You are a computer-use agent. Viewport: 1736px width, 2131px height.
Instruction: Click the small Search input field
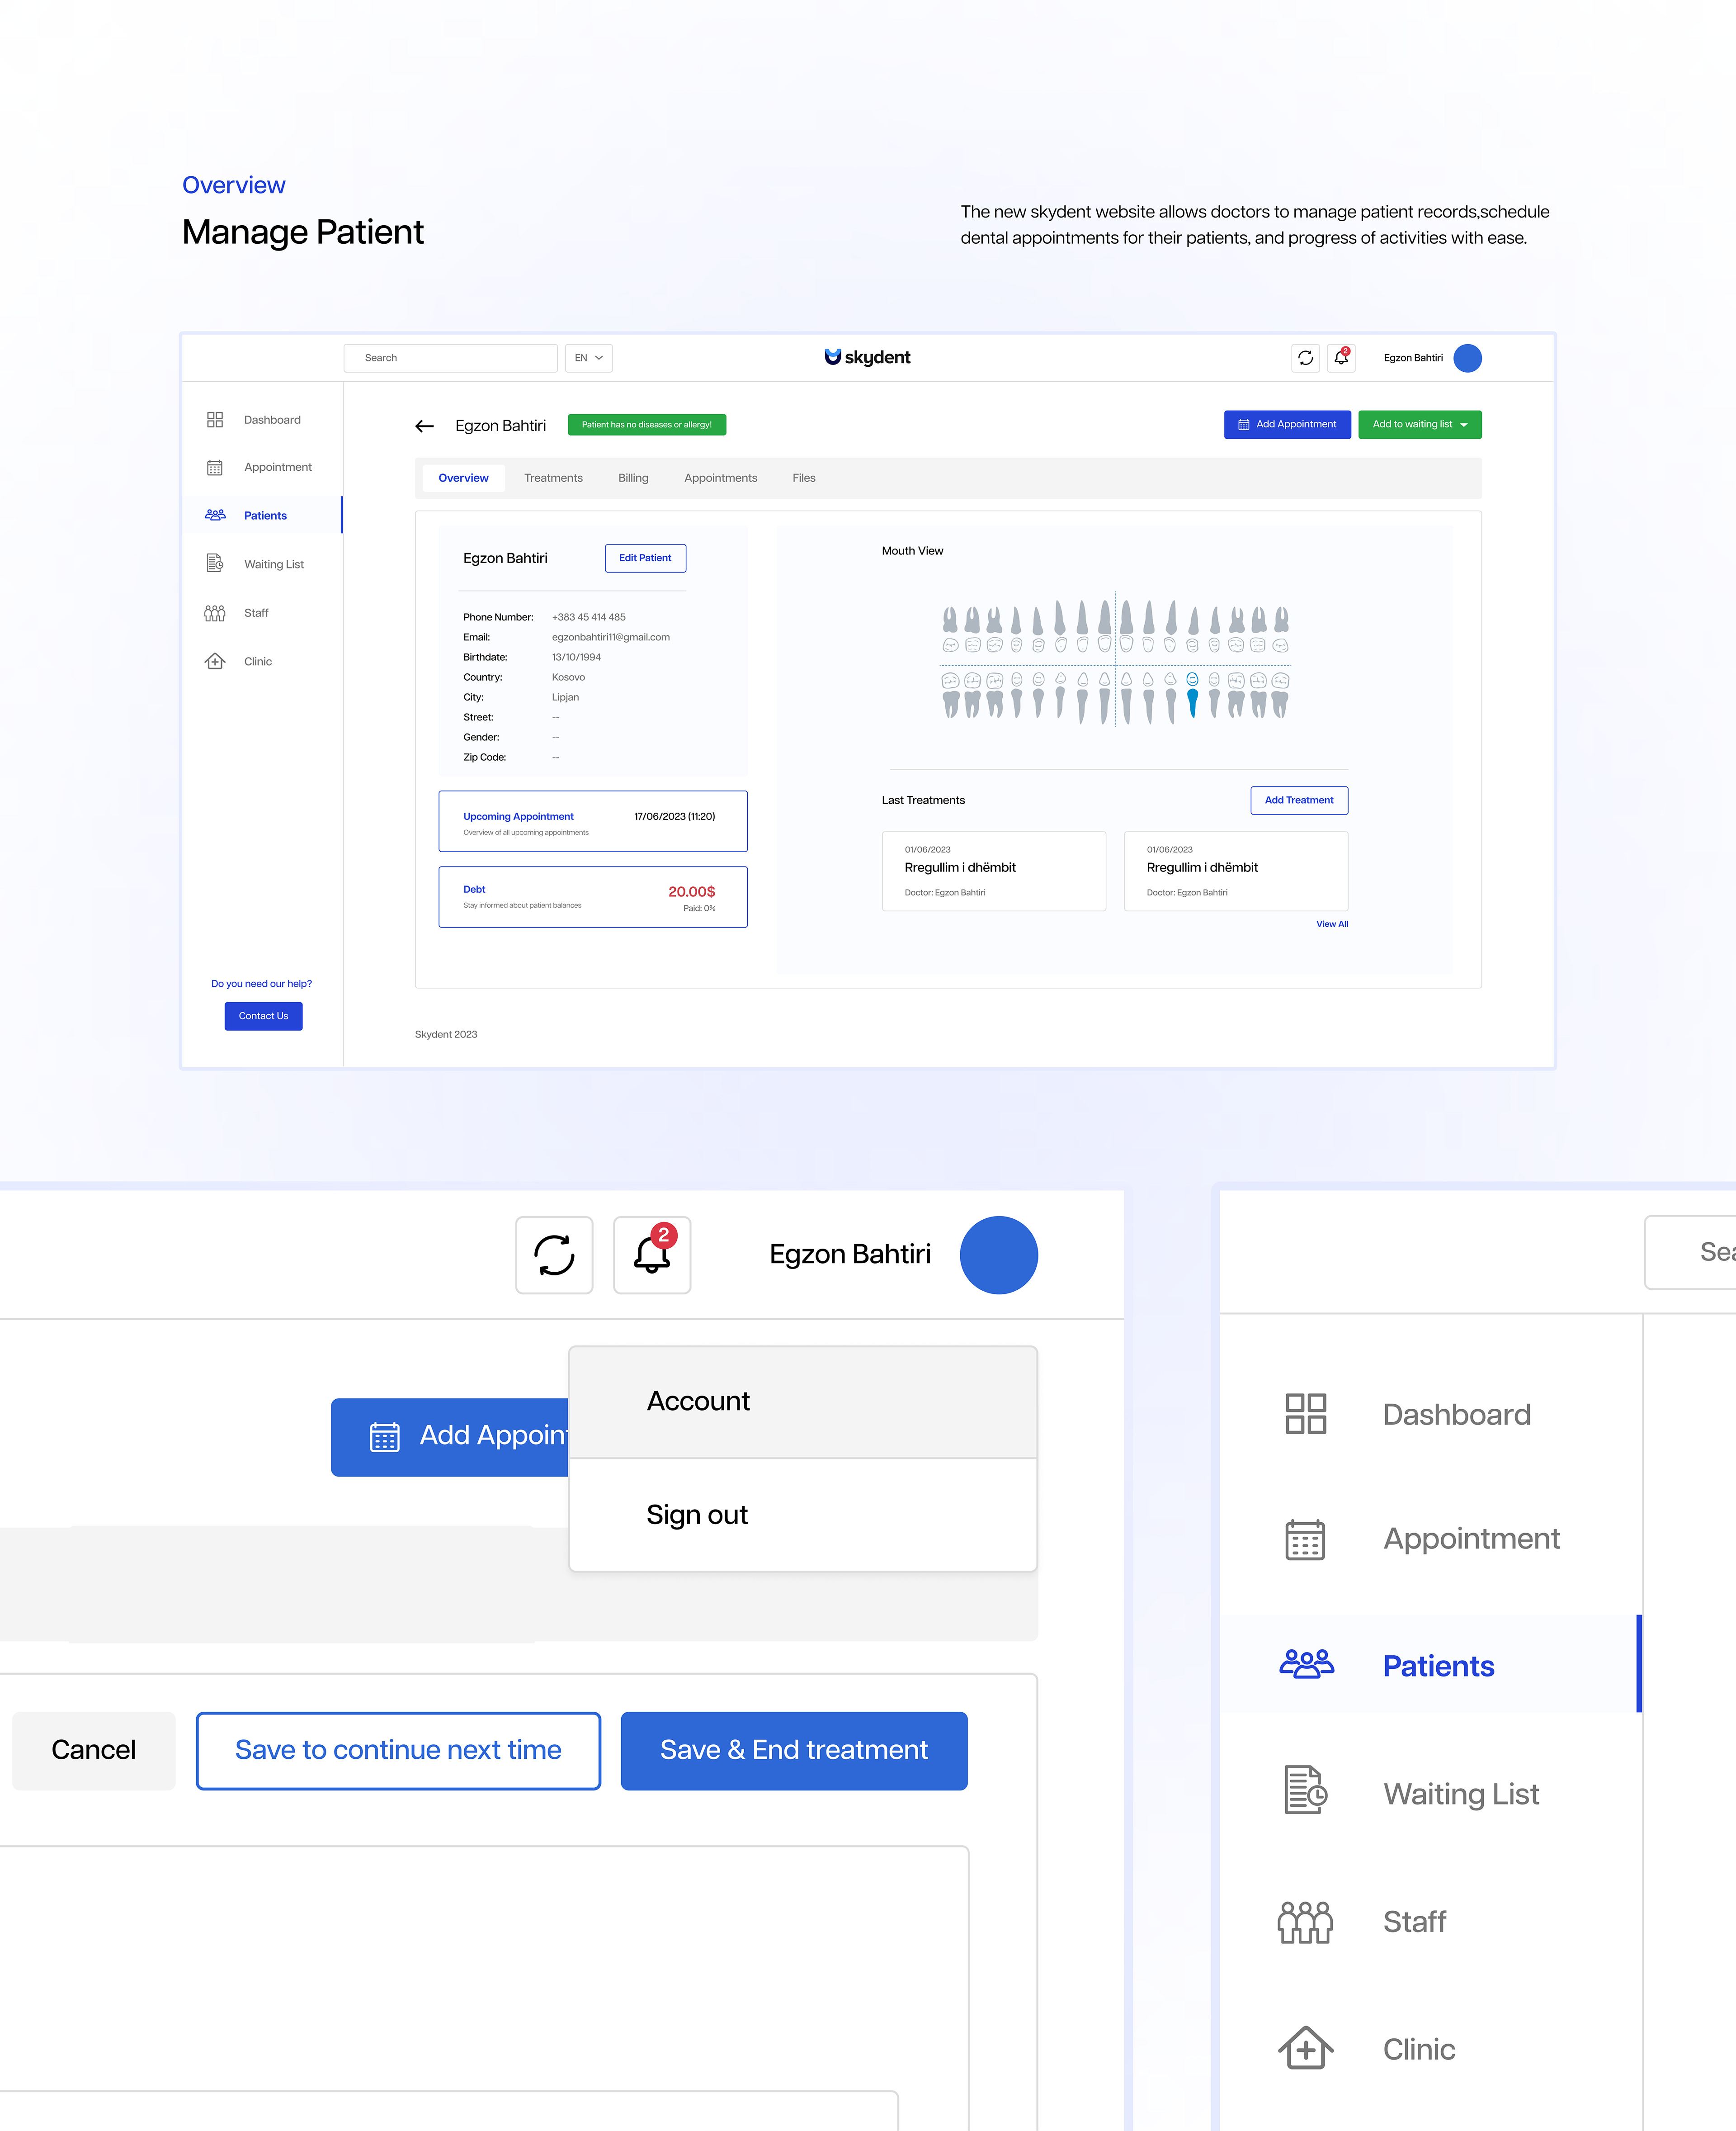coord(450,358)
